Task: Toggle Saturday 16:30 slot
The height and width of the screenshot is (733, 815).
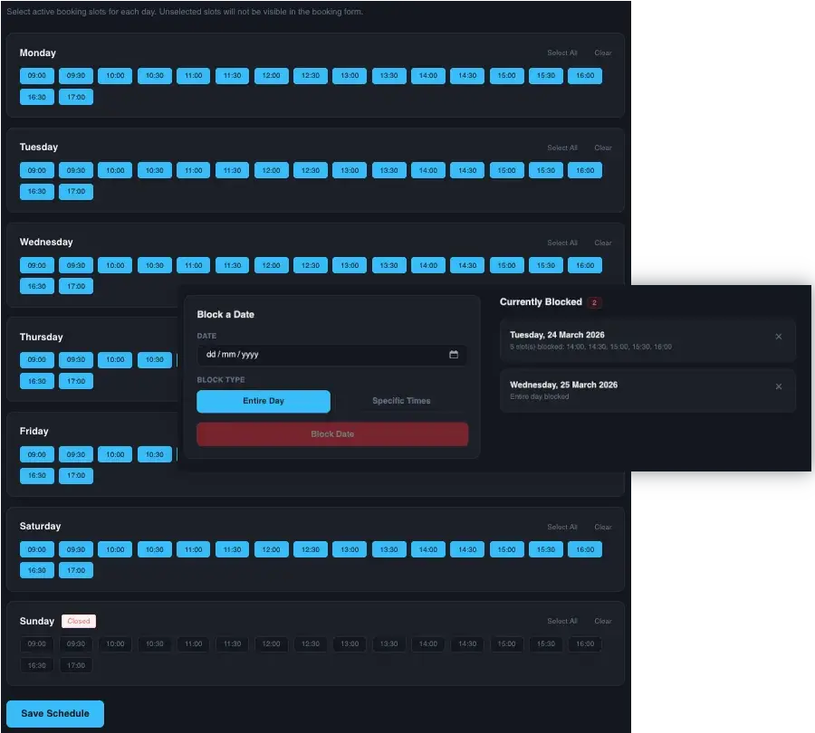Action: click(37, 570)
